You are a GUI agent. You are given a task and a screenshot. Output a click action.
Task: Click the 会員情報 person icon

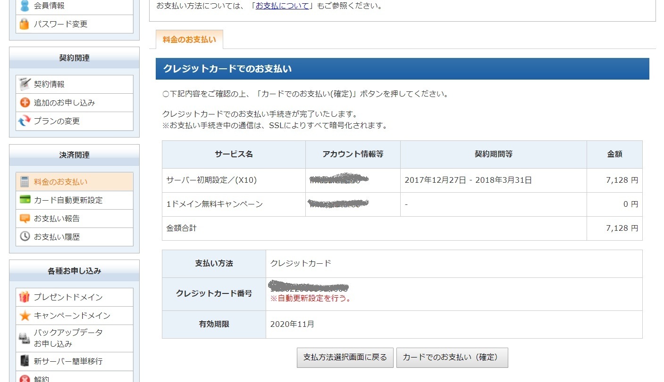coord(25,6)
